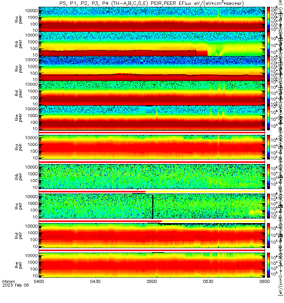Click the color scale bar beside tha peir
The width and height of the screenshot is (284, 303).
[x=268, y=147]
